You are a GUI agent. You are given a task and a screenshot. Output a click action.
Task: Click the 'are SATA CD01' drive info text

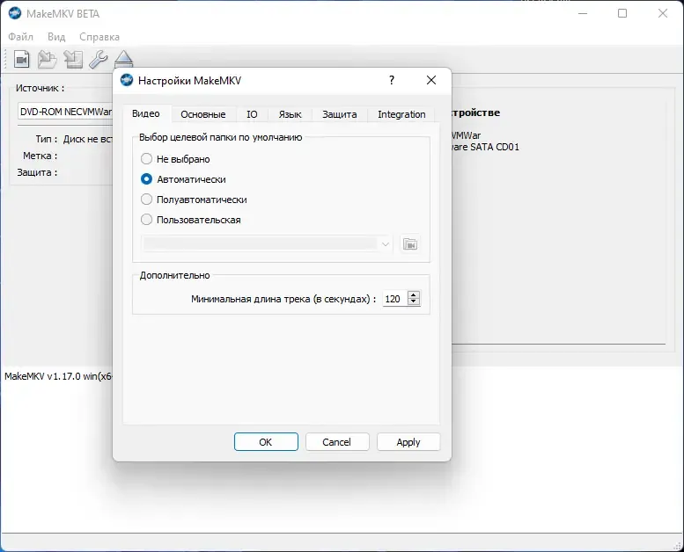[485, 147]
